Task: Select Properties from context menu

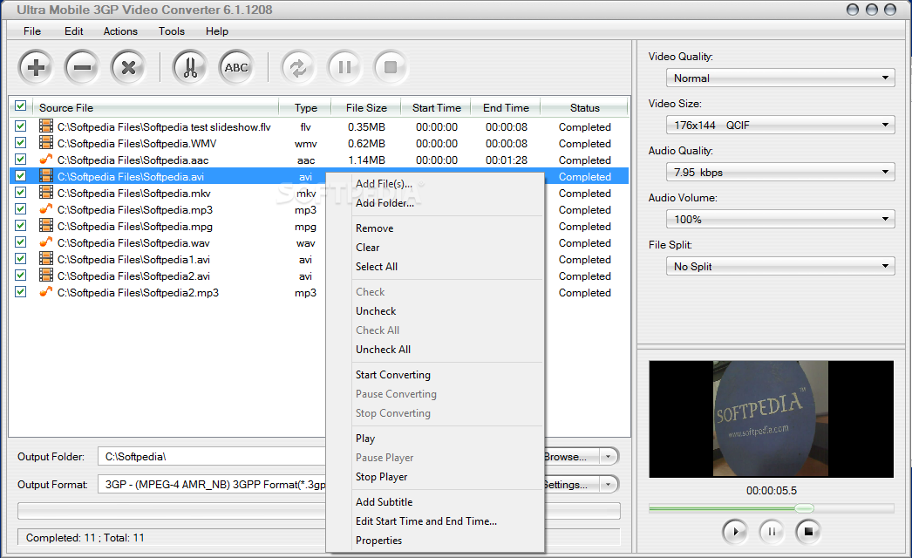Action: pos(435,541)
